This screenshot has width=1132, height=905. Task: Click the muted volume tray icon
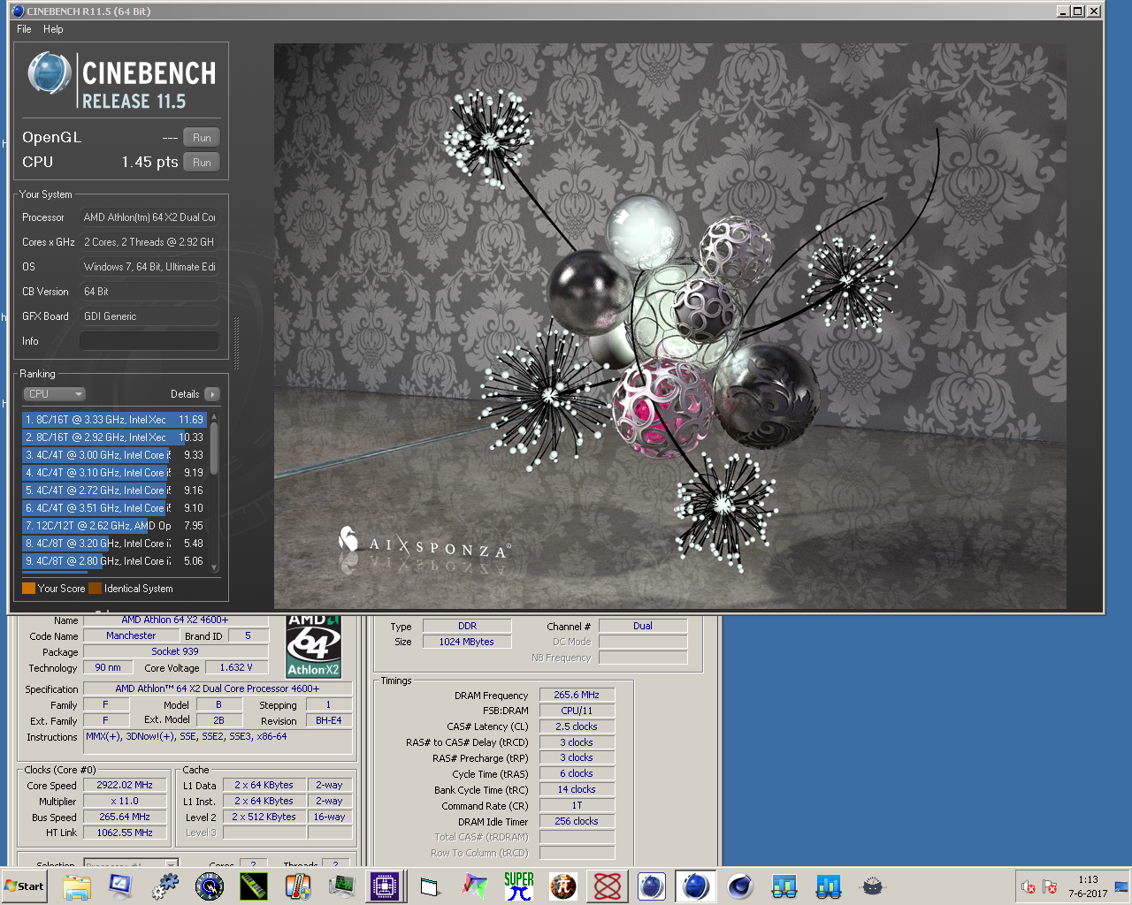tap(1029, 886)
